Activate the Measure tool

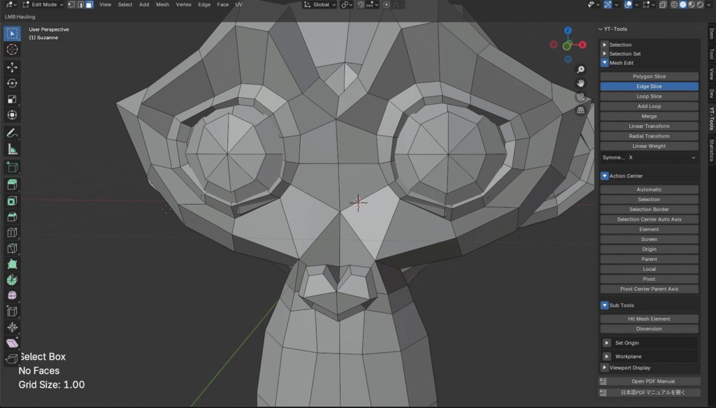tap(11, 148)
